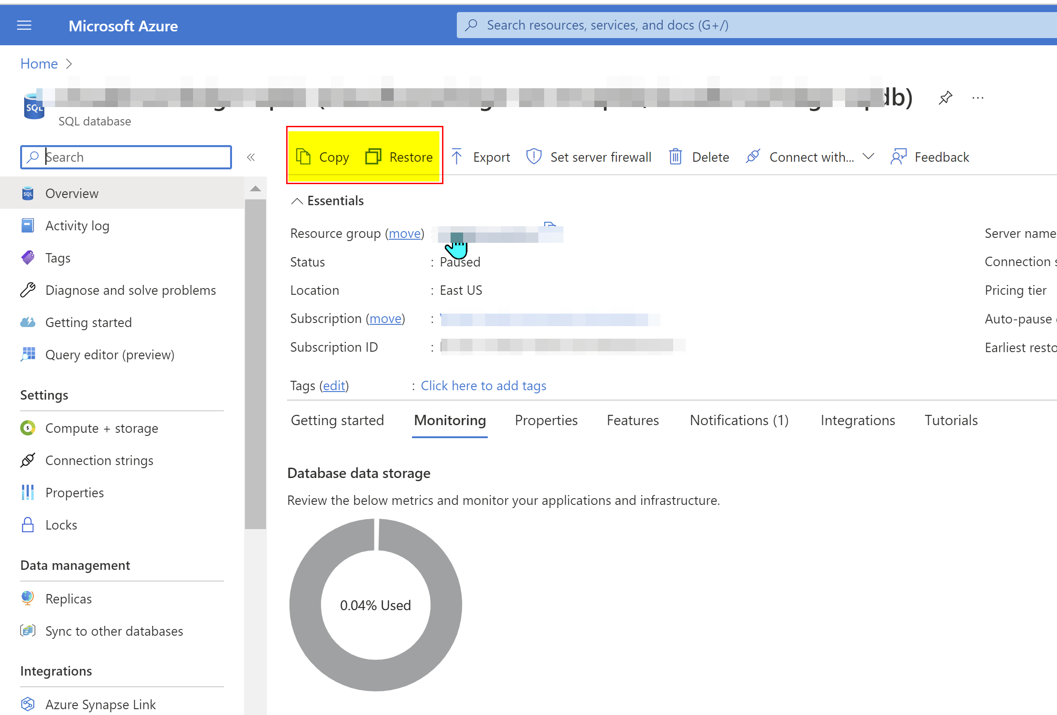Click the Home breadcrumb link
Screen dimensions: 1057x715
(x=39, y=64)
